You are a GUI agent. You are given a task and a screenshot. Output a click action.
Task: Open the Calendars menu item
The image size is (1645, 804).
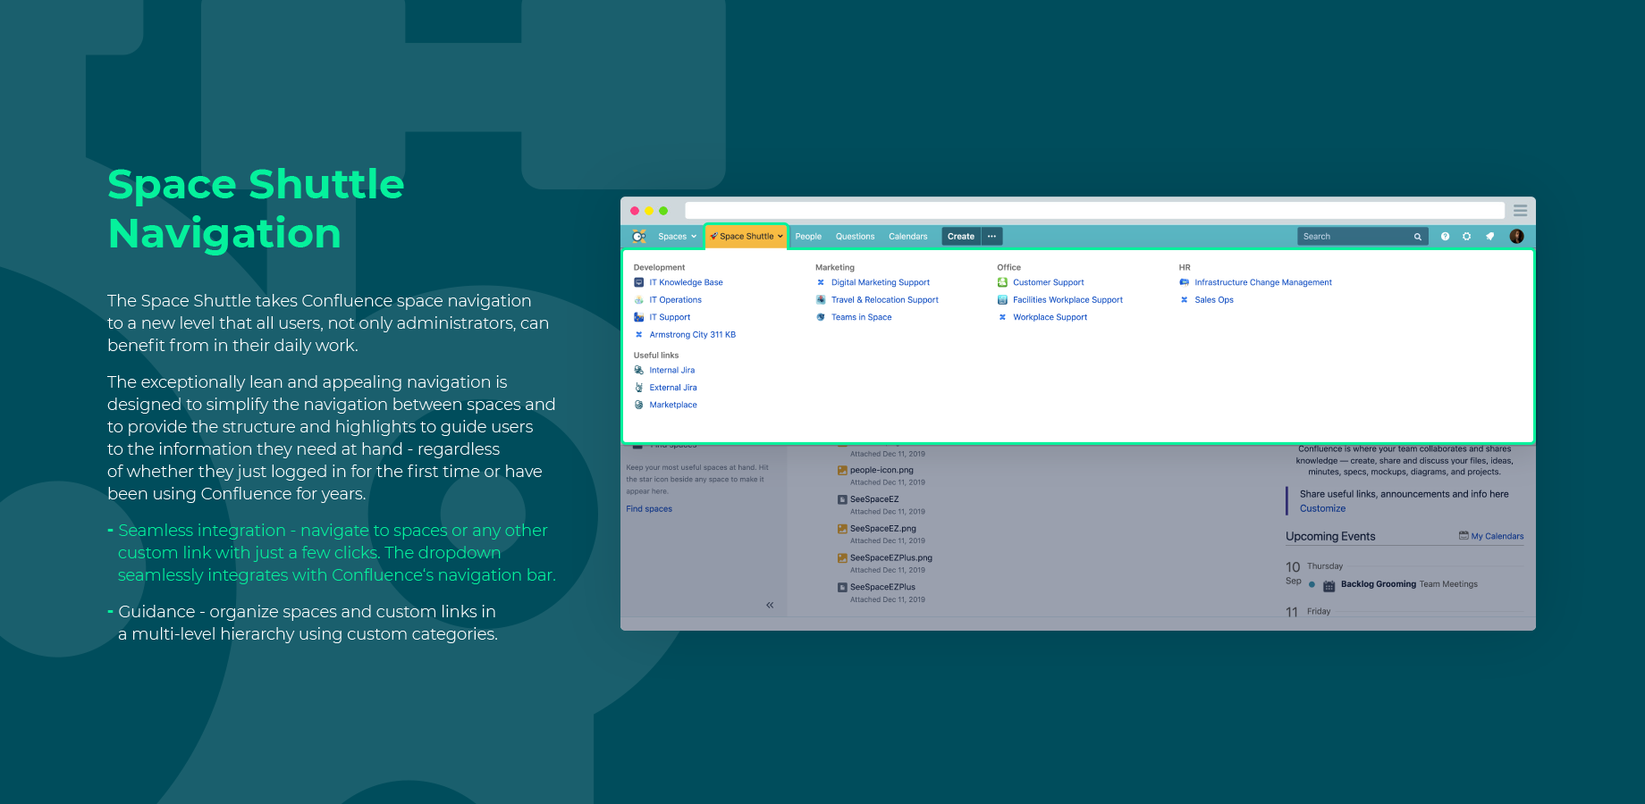[907, 237]
